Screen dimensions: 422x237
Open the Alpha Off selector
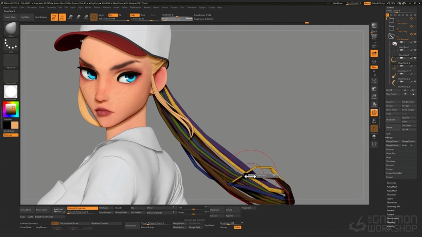point(11,61)
